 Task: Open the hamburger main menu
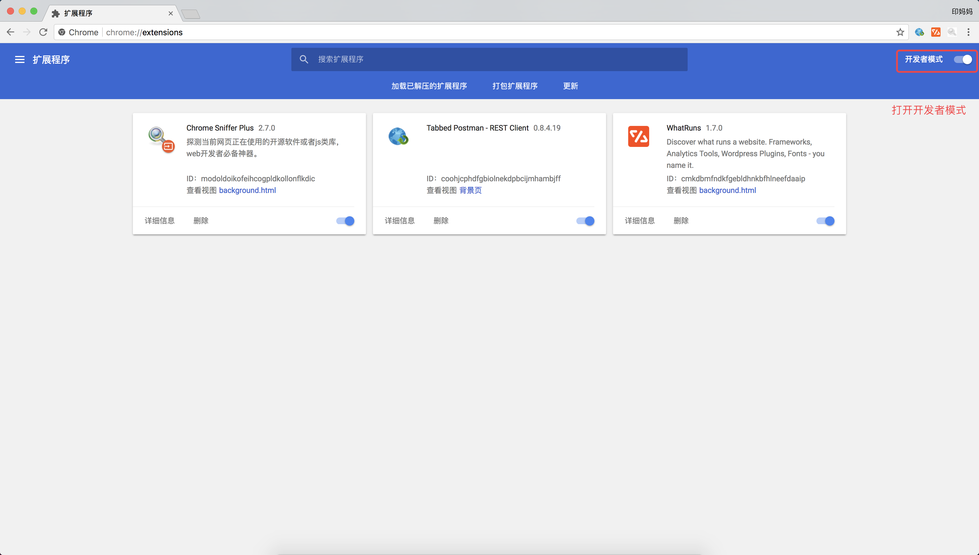[20, 59]
